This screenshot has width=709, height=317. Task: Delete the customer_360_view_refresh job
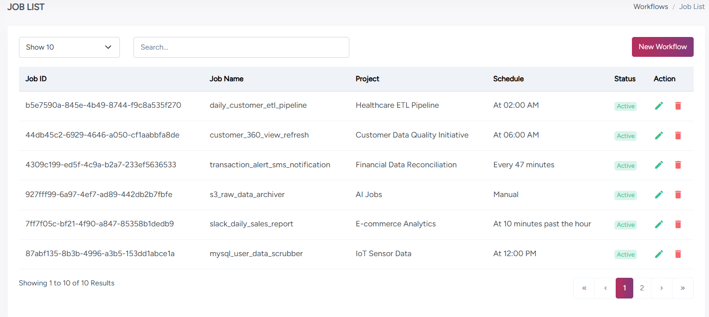click(x=677, y=136)
